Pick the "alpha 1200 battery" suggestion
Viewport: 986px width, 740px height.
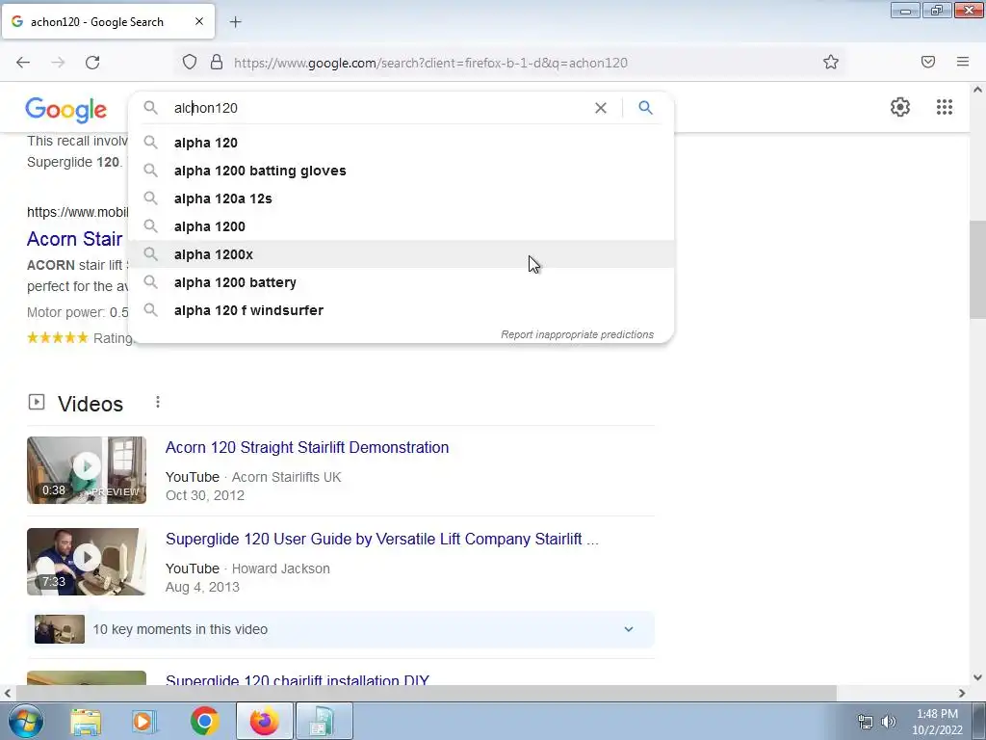[x=402, y=282]
